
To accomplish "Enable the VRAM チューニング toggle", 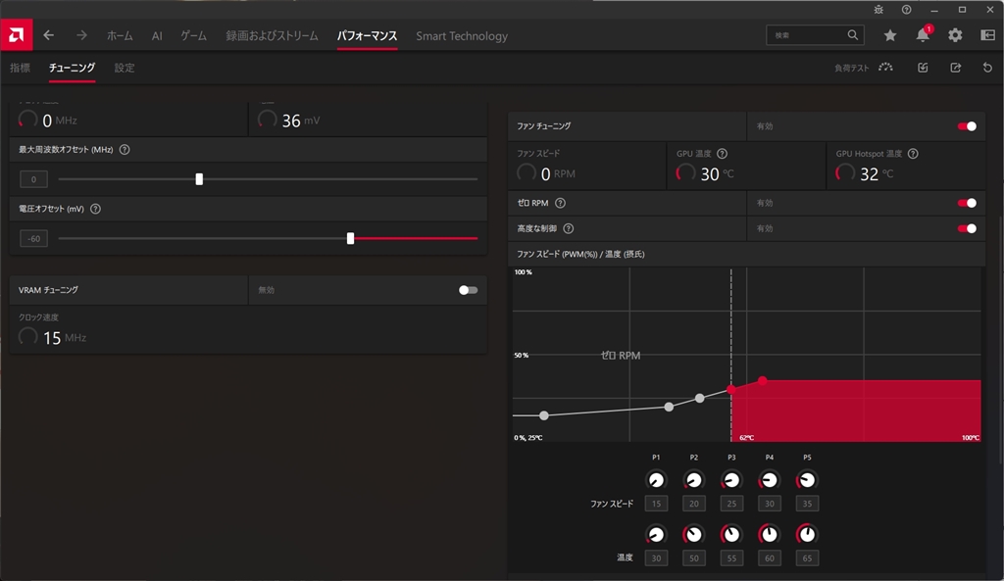I will (x=468, y=290).
